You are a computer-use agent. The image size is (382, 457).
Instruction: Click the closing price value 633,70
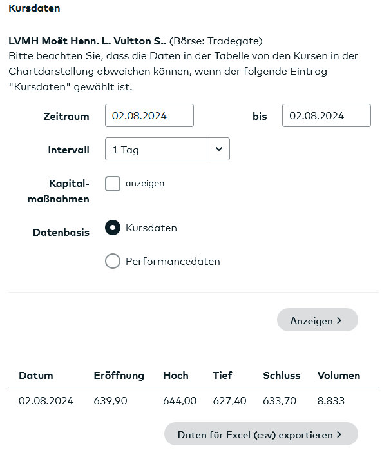click(x=280, y=401)
